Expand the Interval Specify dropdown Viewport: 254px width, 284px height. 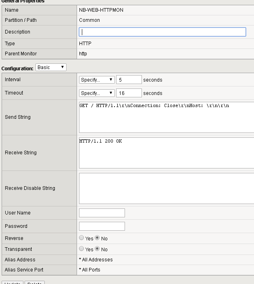pos(97,80)
